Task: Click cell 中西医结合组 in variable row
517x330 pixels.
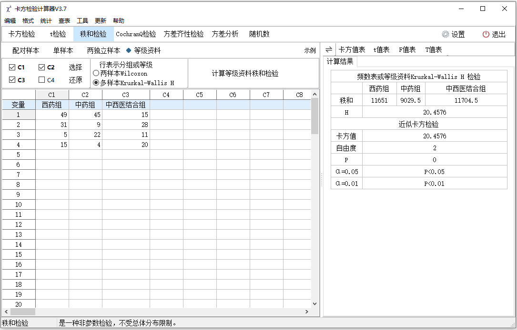Action: [x=126, y=105]
